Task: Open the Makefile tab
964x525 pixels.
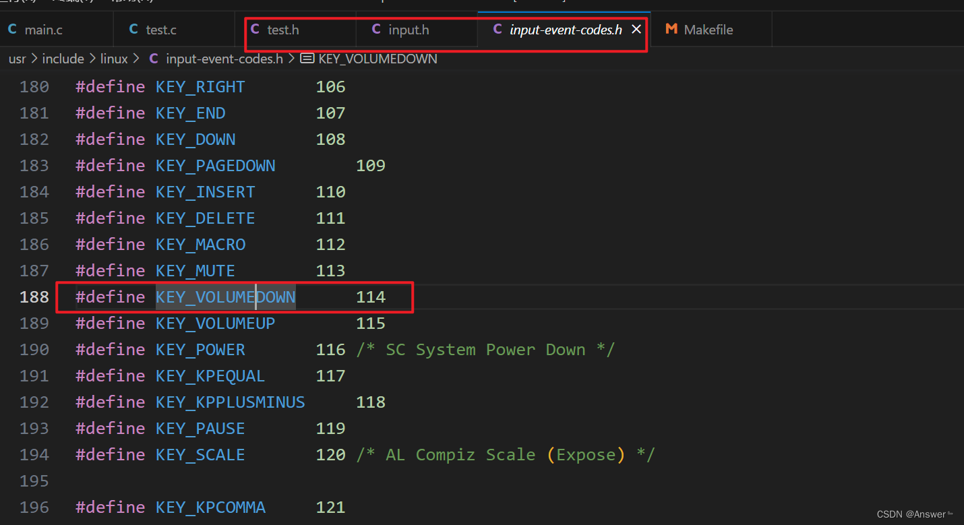Action: [x=711, y=30]
